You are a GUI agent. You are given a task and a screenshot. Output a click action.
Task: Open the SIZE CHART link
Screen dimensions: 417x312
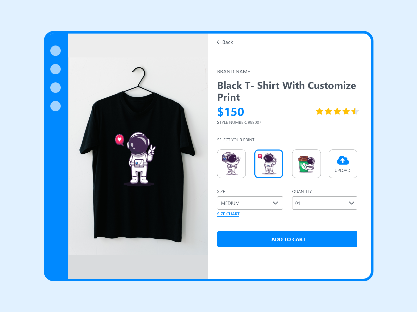pyautogui.click(x=228, y=214)
